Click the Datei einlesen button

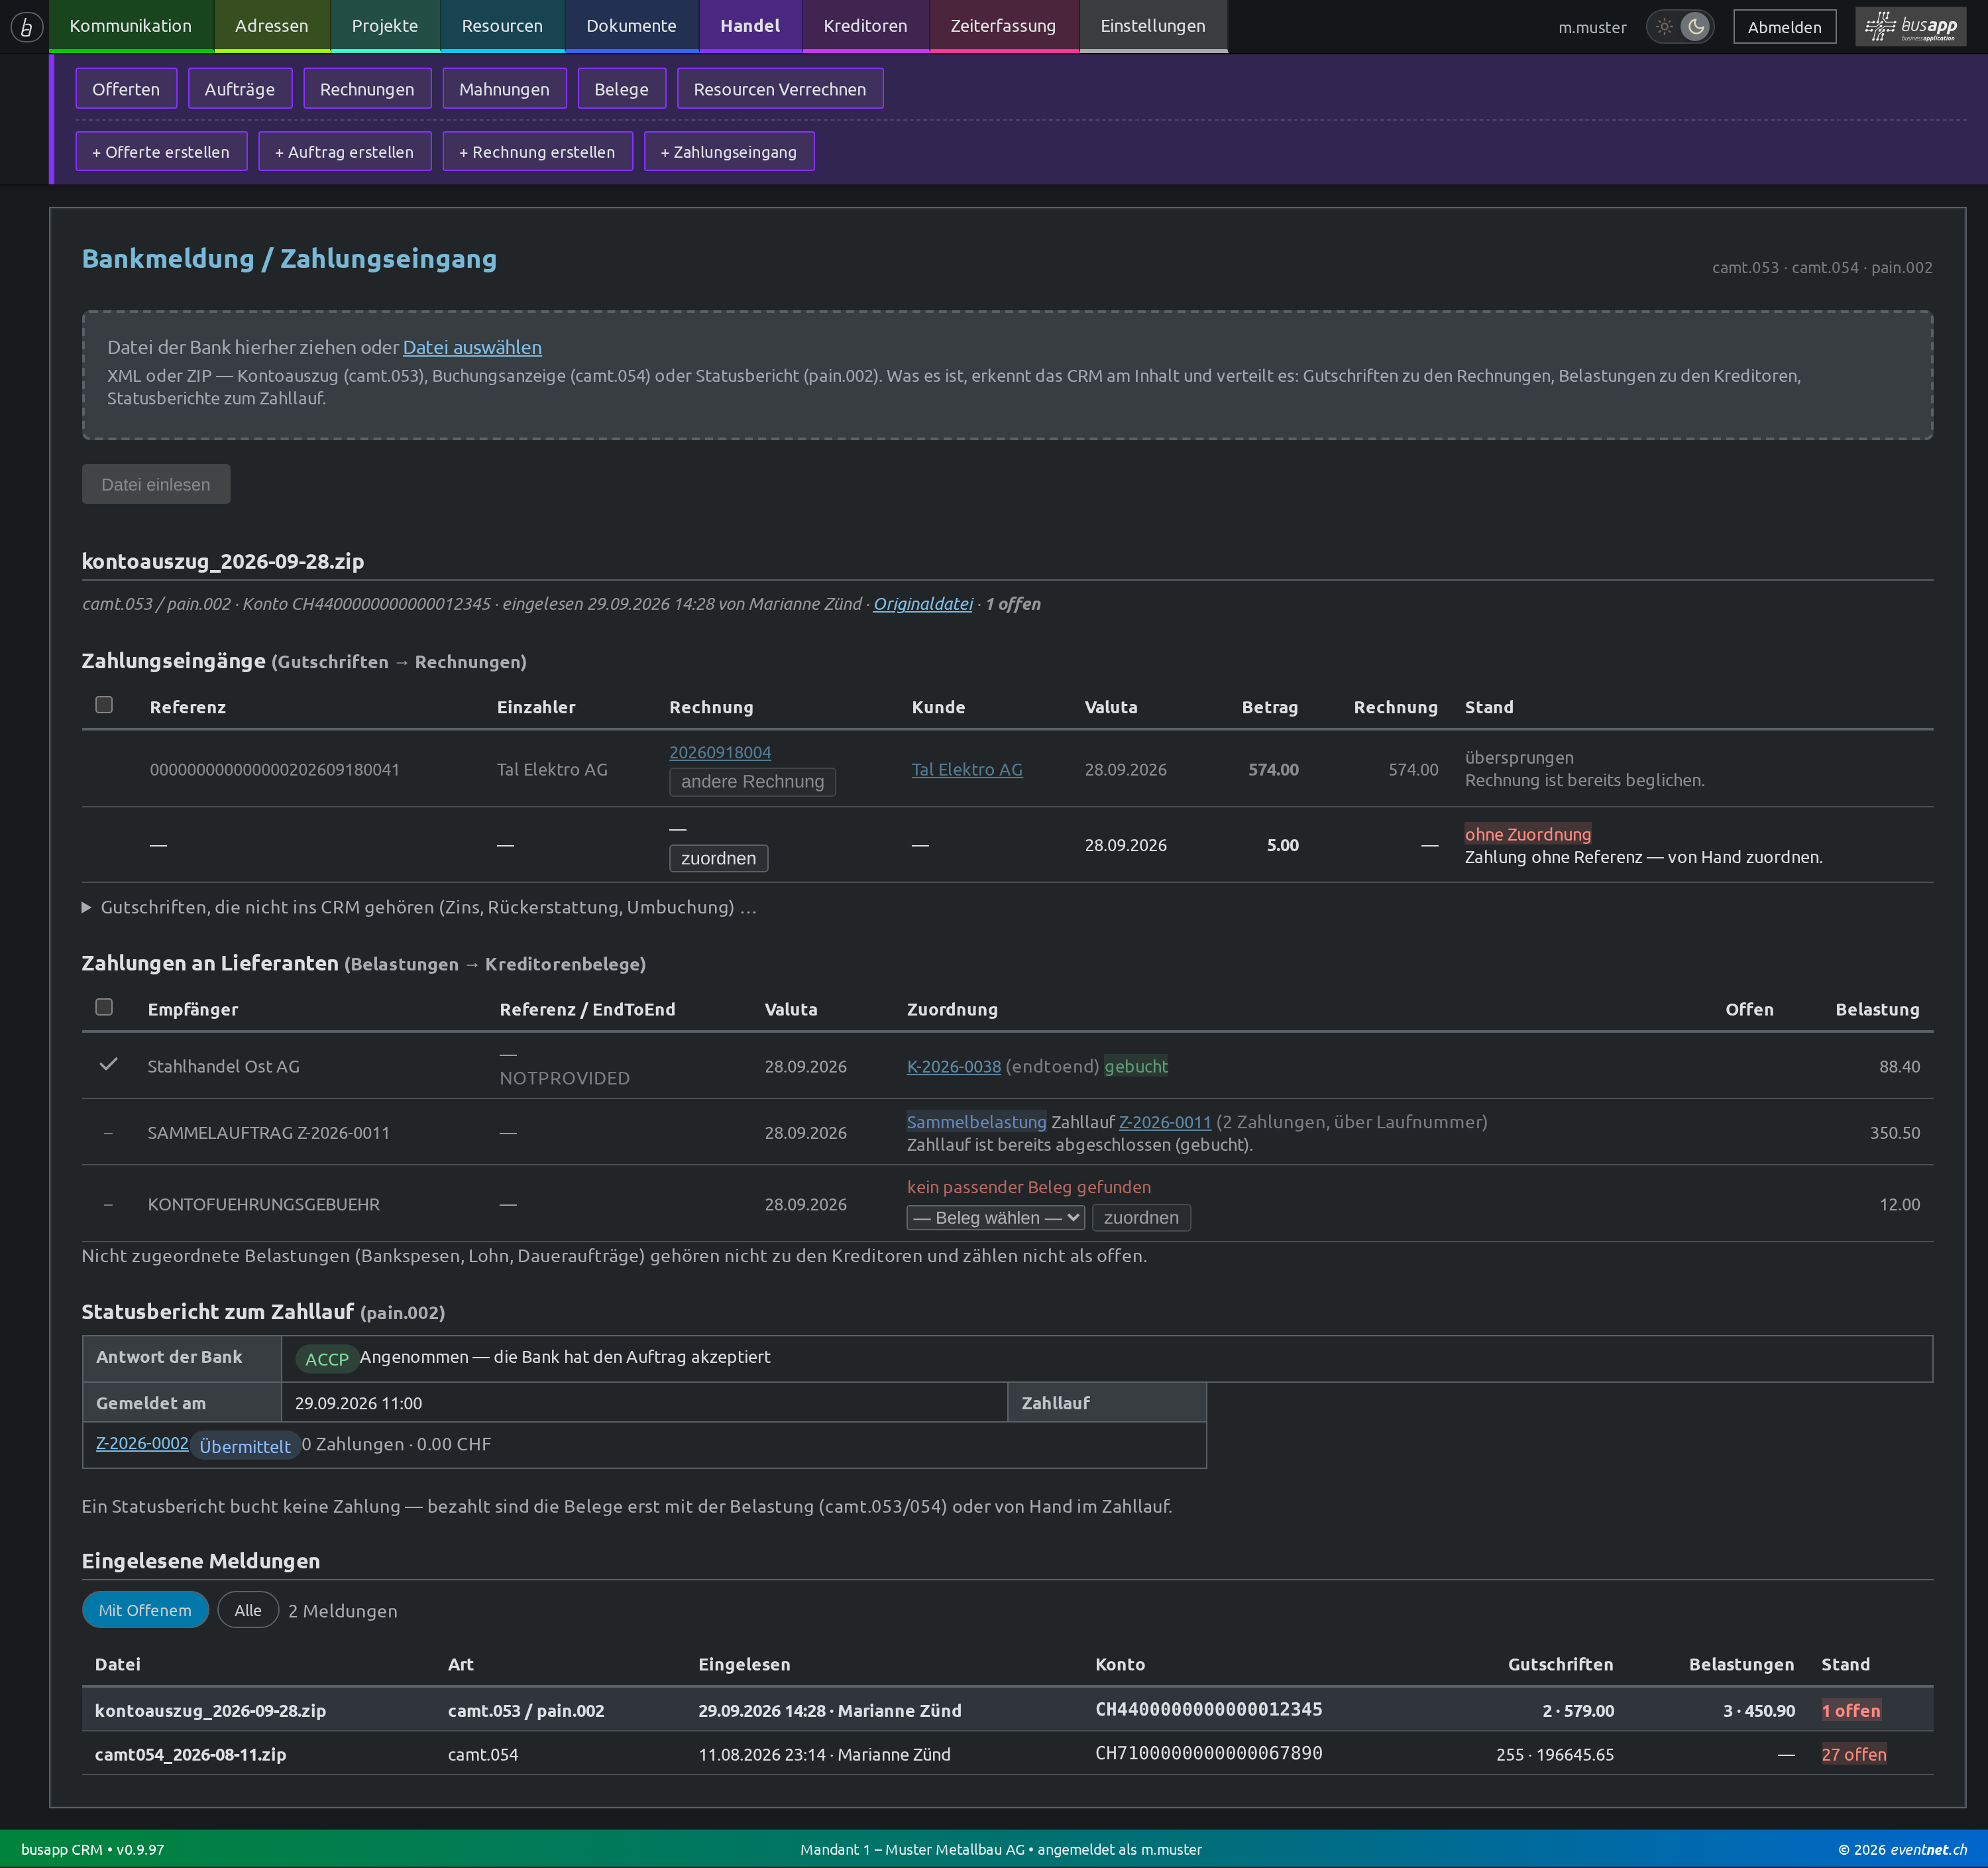click(x=156, y=485)
